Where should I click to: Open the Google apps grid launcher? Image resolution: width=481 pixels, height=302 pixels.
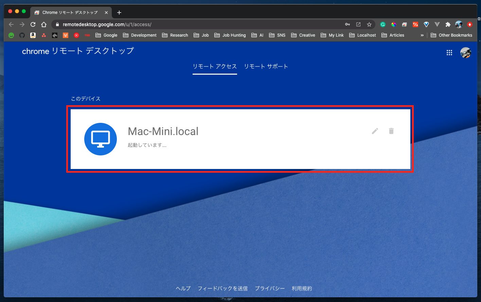(449, 53)
